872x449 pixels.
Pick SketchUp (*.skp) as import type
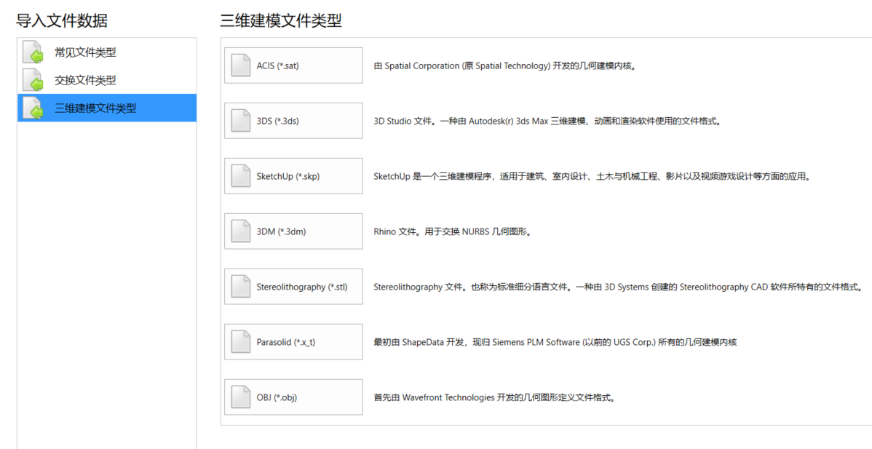tap(293, 176)
